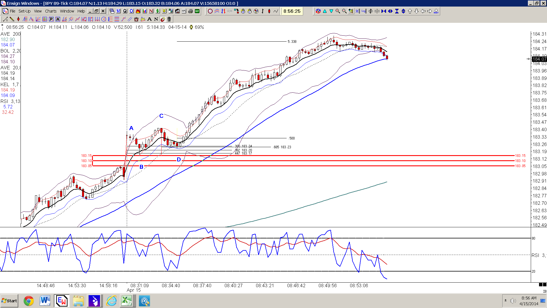
Task: Open the Charts menu
Action: pos(51,11)
